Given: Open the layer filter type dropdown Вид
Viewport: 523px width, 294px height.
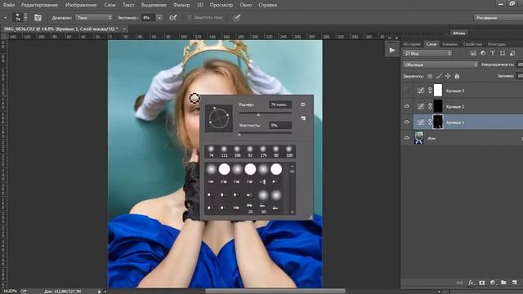Looking at the screenshot, I should point(427,53).
